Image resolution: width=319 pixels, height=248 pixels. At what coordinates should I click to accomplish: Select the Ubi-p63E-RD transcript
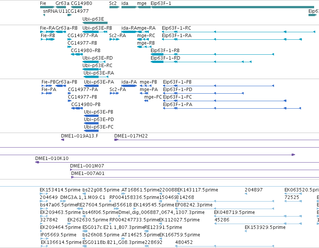pos(94,62)
